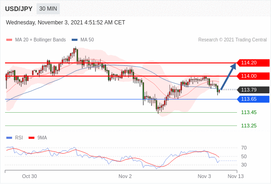Click the 'MA 50' legend label
This screenshot has height=184, width=271.
point(87,40)
